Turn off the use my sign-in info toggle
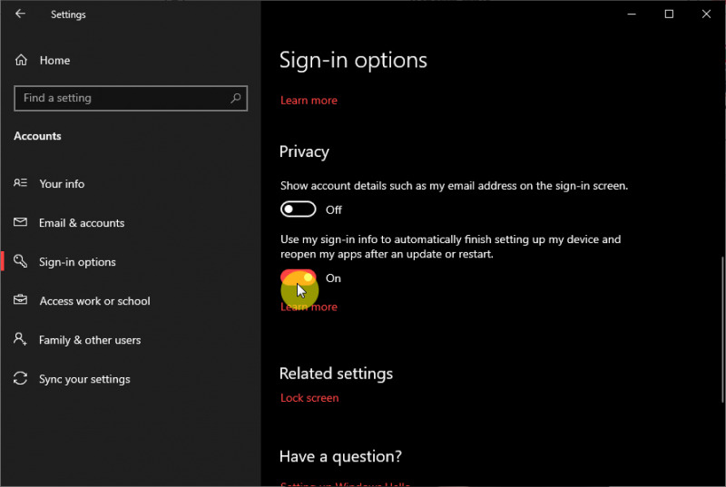The image size is (726, 487). click(x=298, y=278)
